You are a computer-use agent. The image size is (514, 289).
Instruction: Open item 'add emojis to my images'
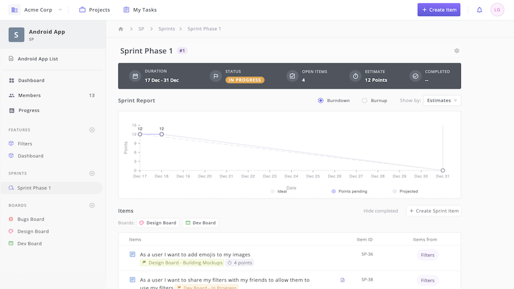(195, 254)
